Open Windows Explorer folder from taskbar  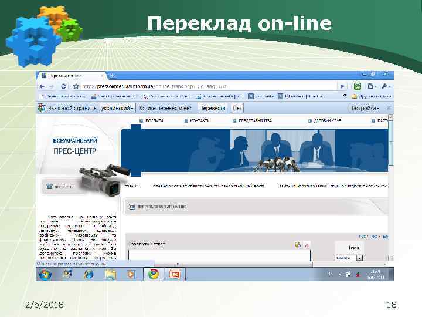(x=110, y=274)
